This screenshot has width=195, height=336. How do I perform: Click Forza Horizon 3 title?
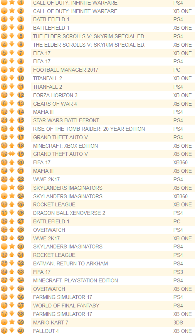point(55,95)
